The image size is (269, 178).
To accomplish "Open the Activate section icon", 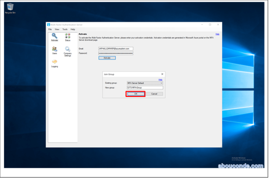I will tap(55, 36).
